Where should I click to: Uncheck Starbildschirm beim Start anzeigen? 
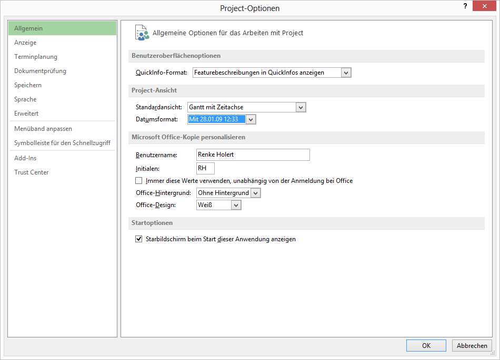coord(139,239)
